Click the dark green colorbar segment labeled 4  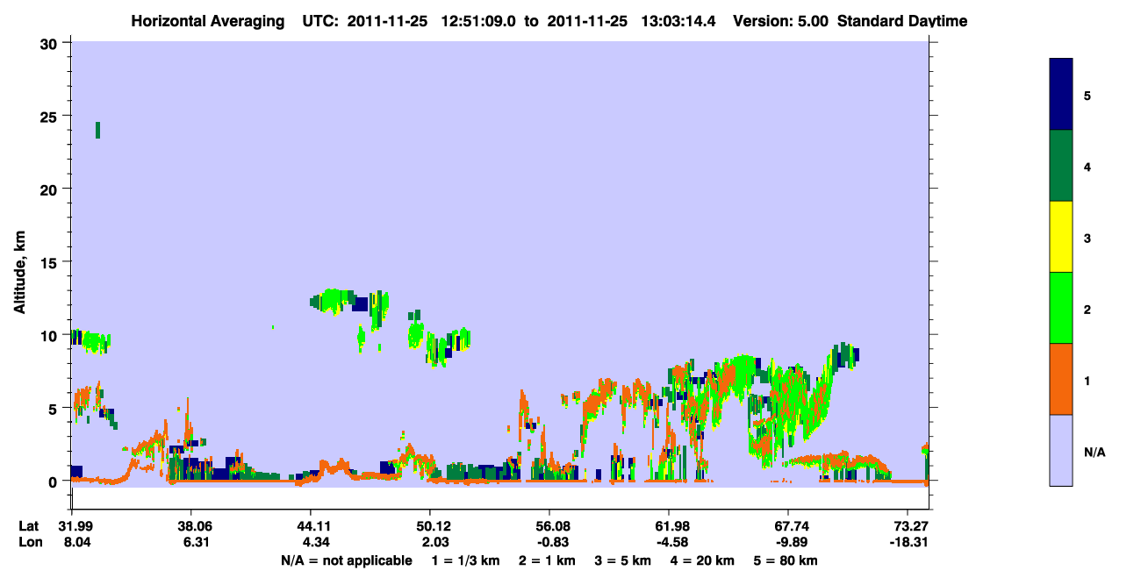click(x=1061, y=166)
